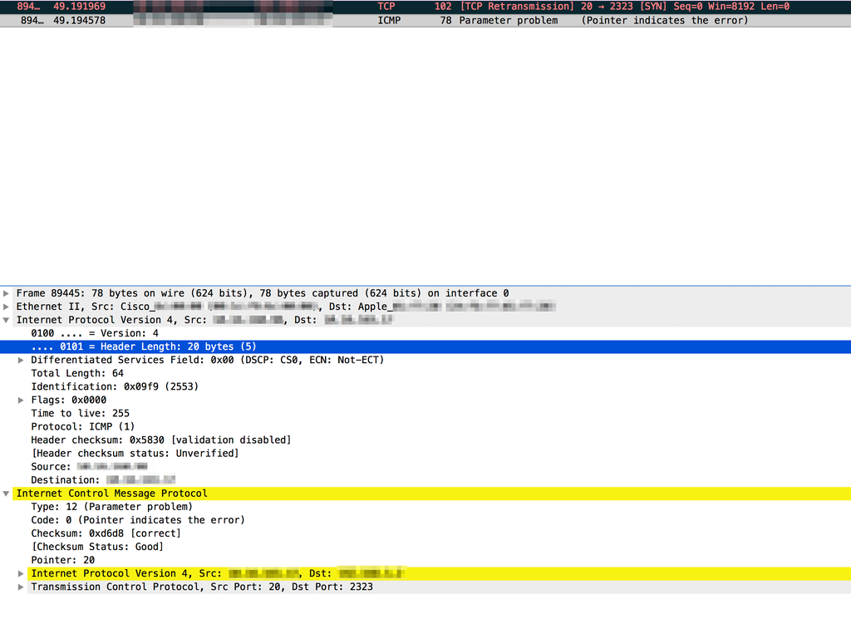Click the TCP protocol cell in packet list

pyautogui.click(x=386, y=7)
